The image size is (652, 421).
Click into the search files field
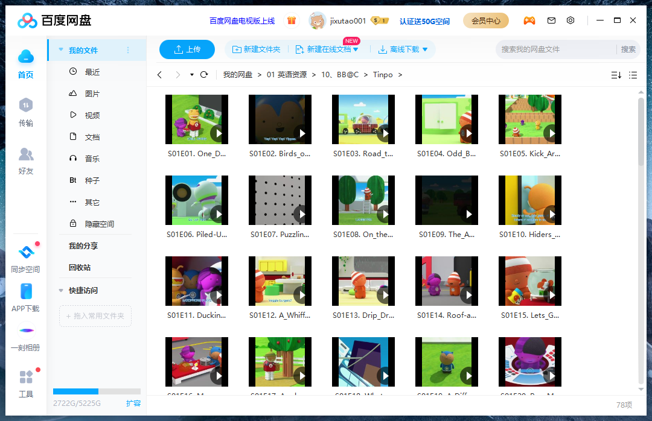[x=557, y=49]
